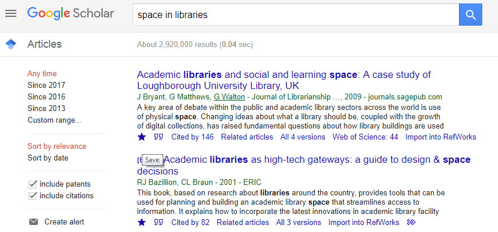Click the star on Bazillion book result
This screenshot has width=498, height=232.
142,222
